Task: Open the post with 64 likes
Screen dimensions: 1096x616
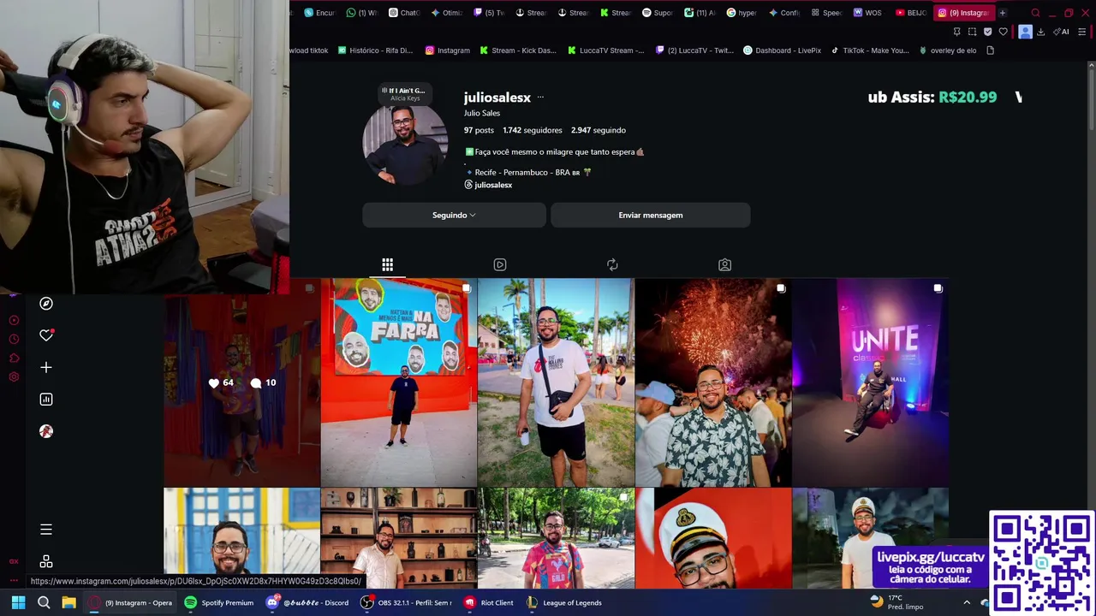Action: [241, 390]
